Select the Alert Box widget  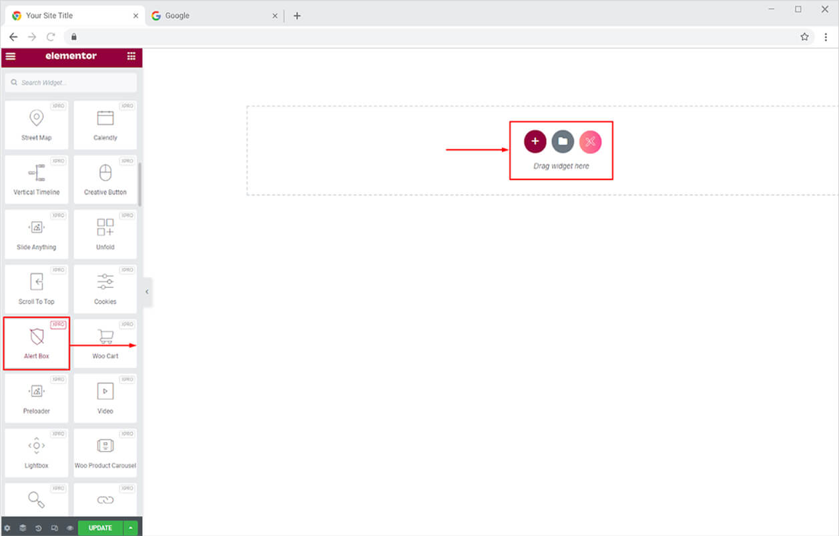point(36,343)
